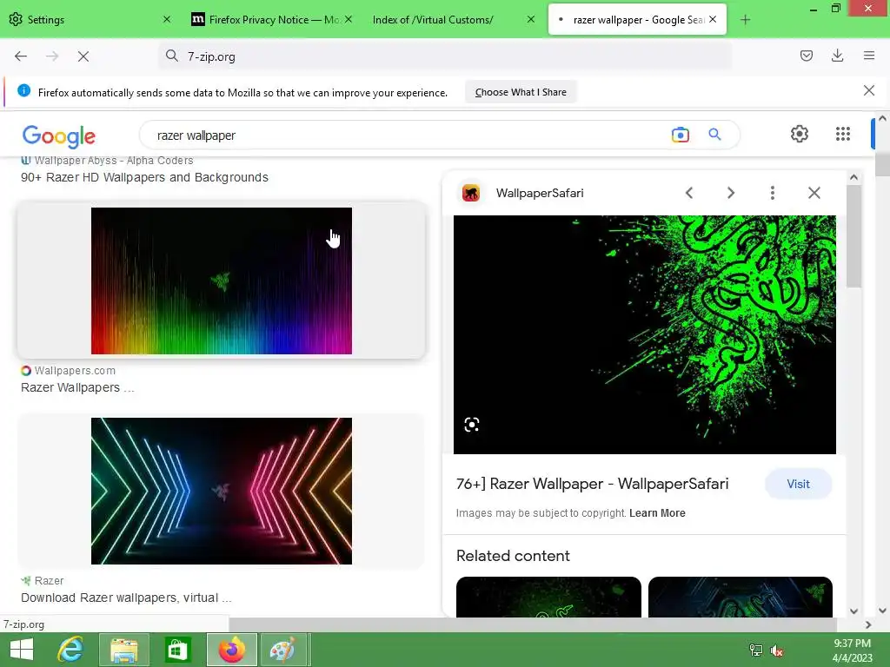
Task: Open Razer Wallpapers result from Wallpapers.com
Action: pos(77,387)
